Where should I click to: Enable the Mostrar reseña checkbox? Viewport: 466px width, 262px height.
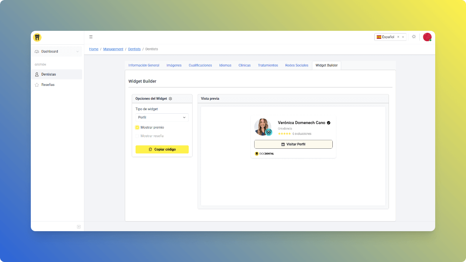coord(137,136)
